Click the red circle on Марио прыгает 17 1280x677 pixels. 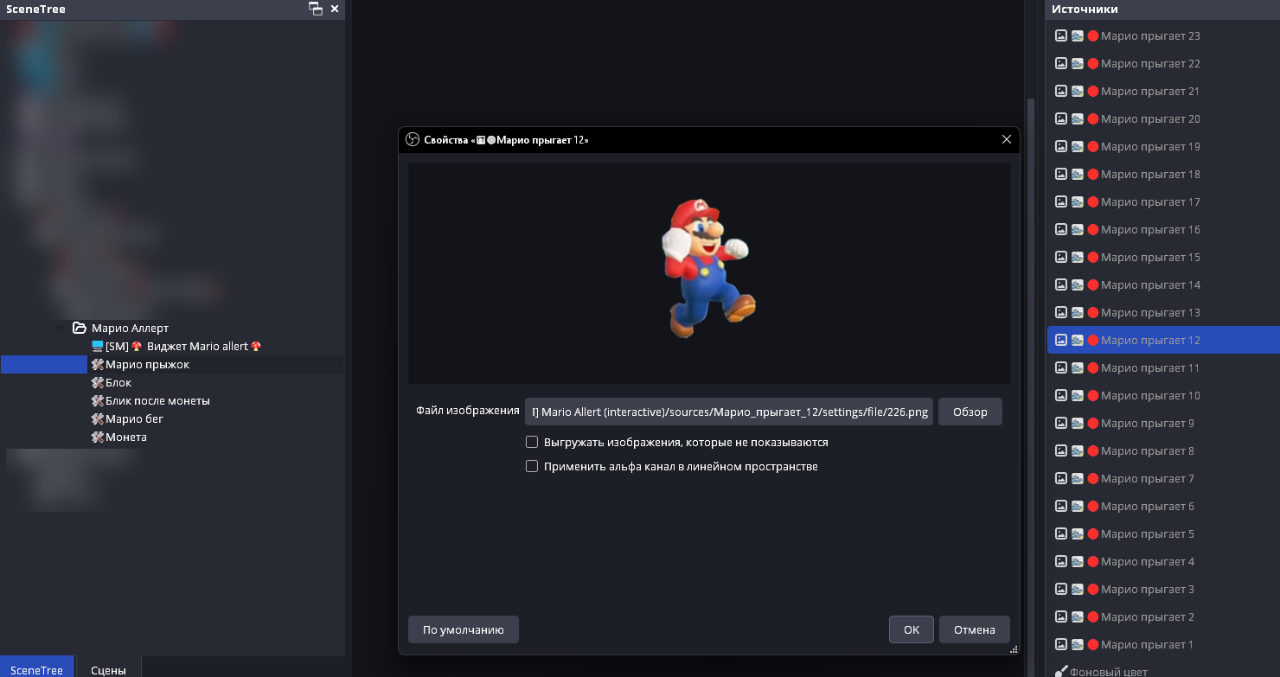pos(1092,202)
